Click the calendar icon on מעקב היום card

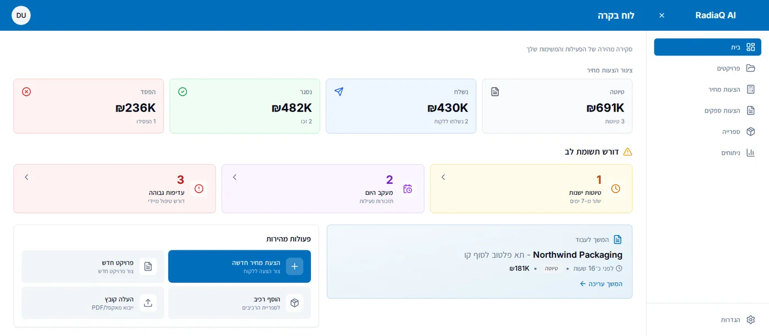408,188
